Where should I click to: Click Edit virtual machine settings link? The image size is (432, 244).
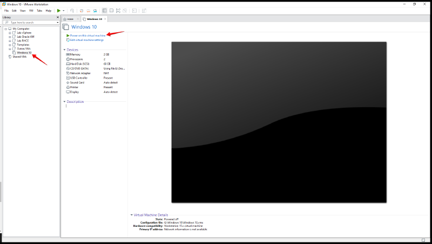(x=86, y=40)
